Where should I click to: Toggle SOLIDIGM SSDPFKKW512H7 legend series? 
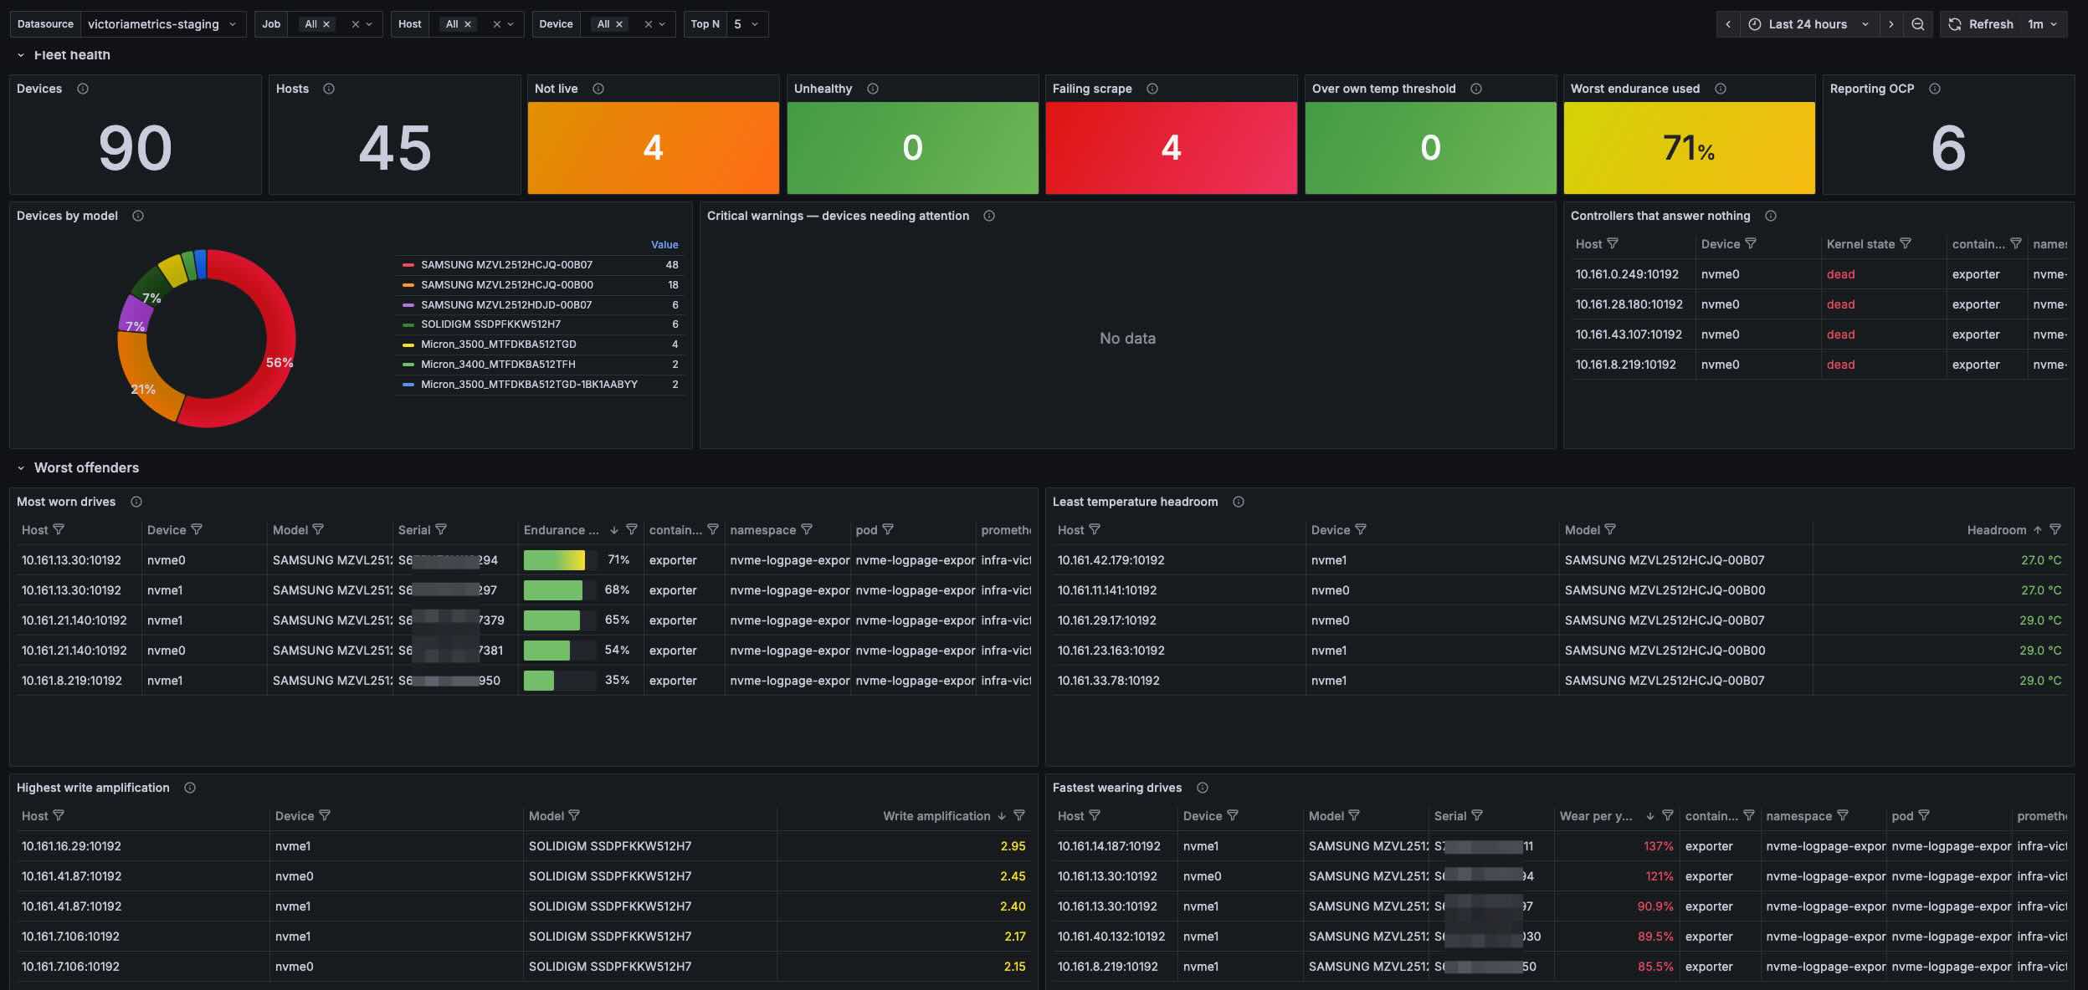(490, 324)
